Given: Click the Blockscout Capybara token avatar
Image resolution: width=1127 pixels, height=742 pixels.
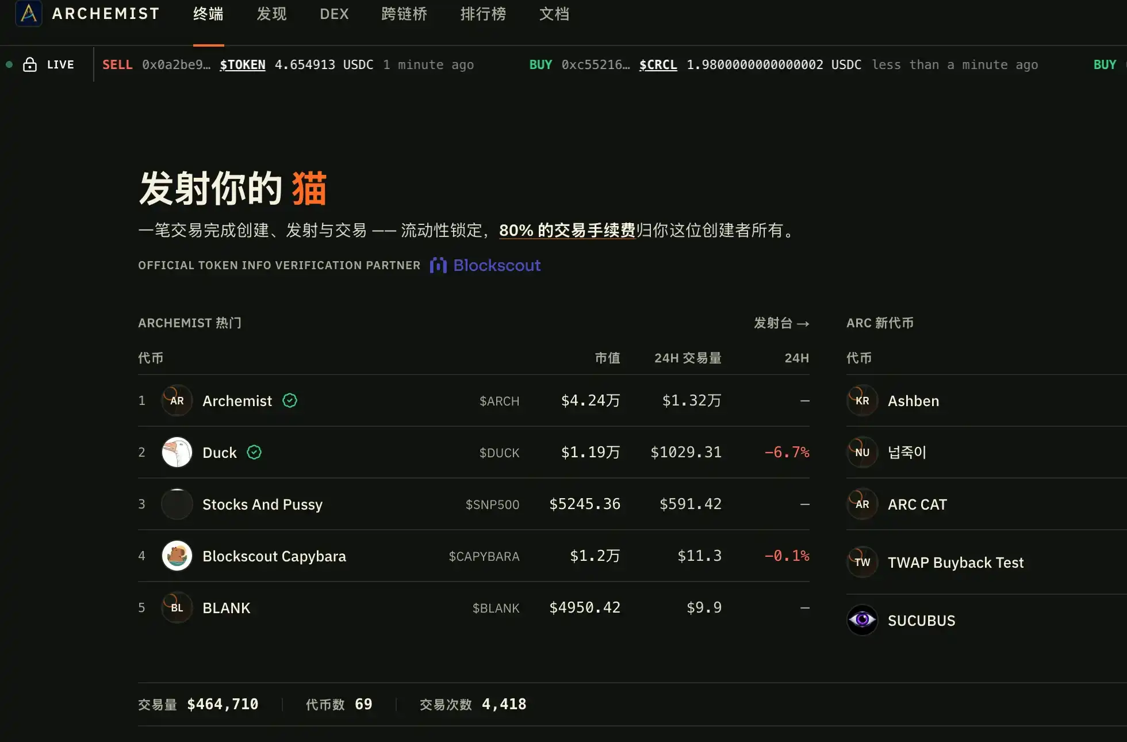Looking at the screenshot, I should point(177,556).
